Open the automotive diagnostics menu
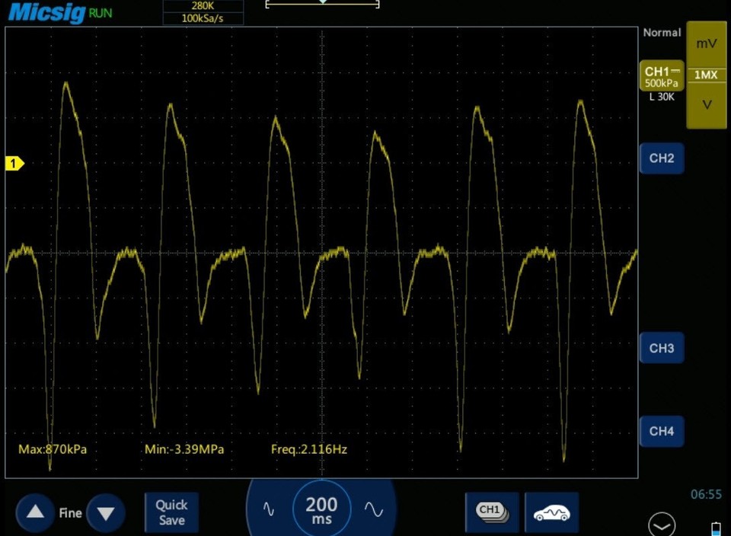The height and width of the screenshot is (536, 731). click(552, 513)
